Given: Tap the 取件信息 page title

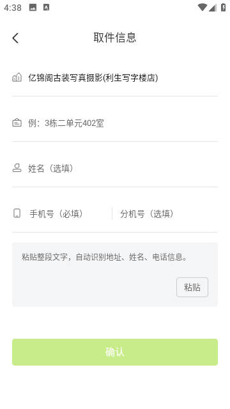Looking at the screenshot, I should pos(115,38).
